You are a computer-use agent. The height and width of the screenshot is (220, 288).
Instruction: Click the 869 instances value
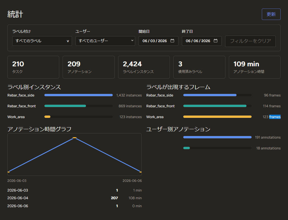[130, 106]
